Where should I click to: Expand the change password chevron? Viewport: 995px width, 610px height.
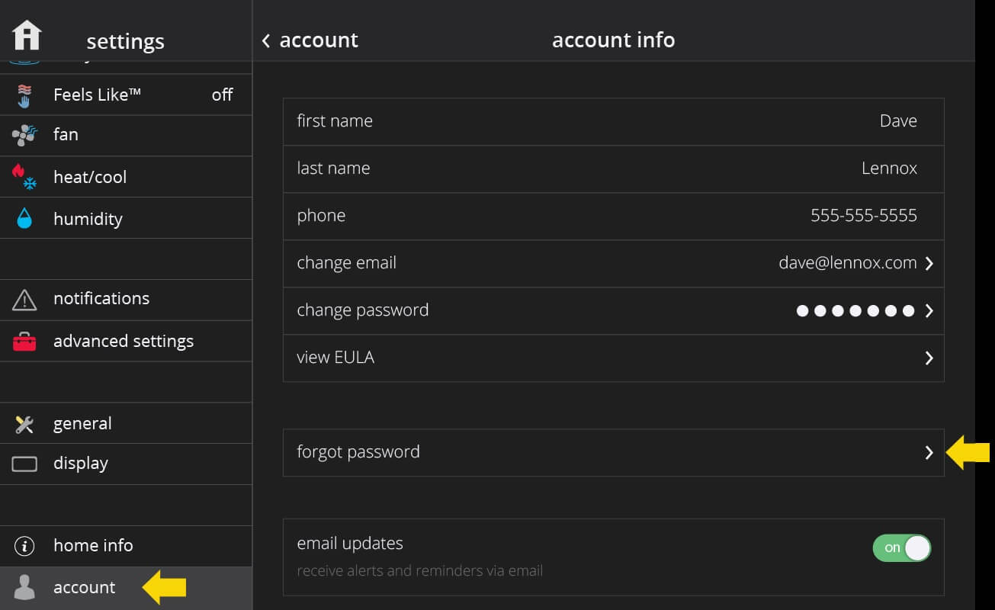coord(929,311)
